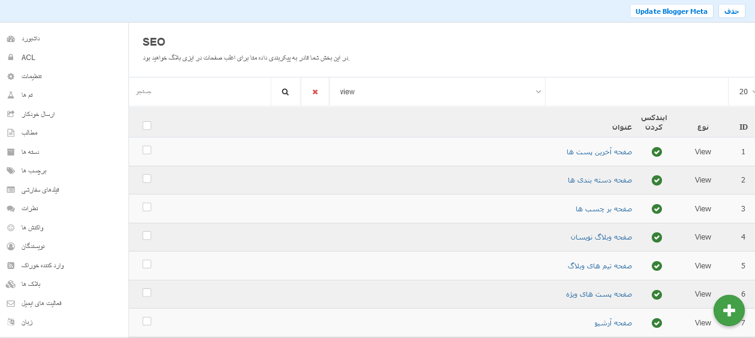Click into the جستجو search field
Screen dimensions: 755x338
coord(200,92)
